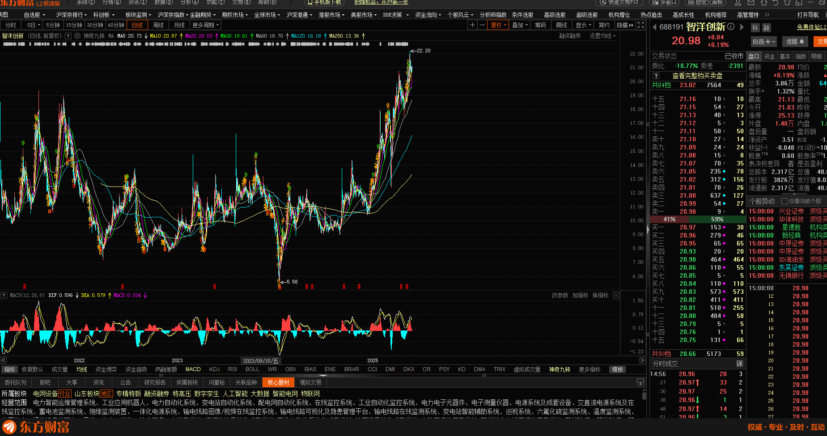Switch to 月线 monthly period
Screen dimensions: 827x436
point(179,25)
